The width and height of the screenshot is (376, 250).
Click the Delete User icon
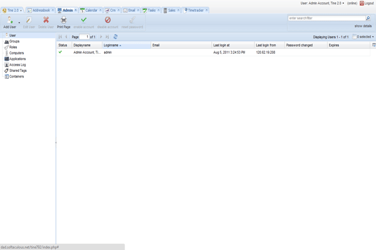(46, 20)
